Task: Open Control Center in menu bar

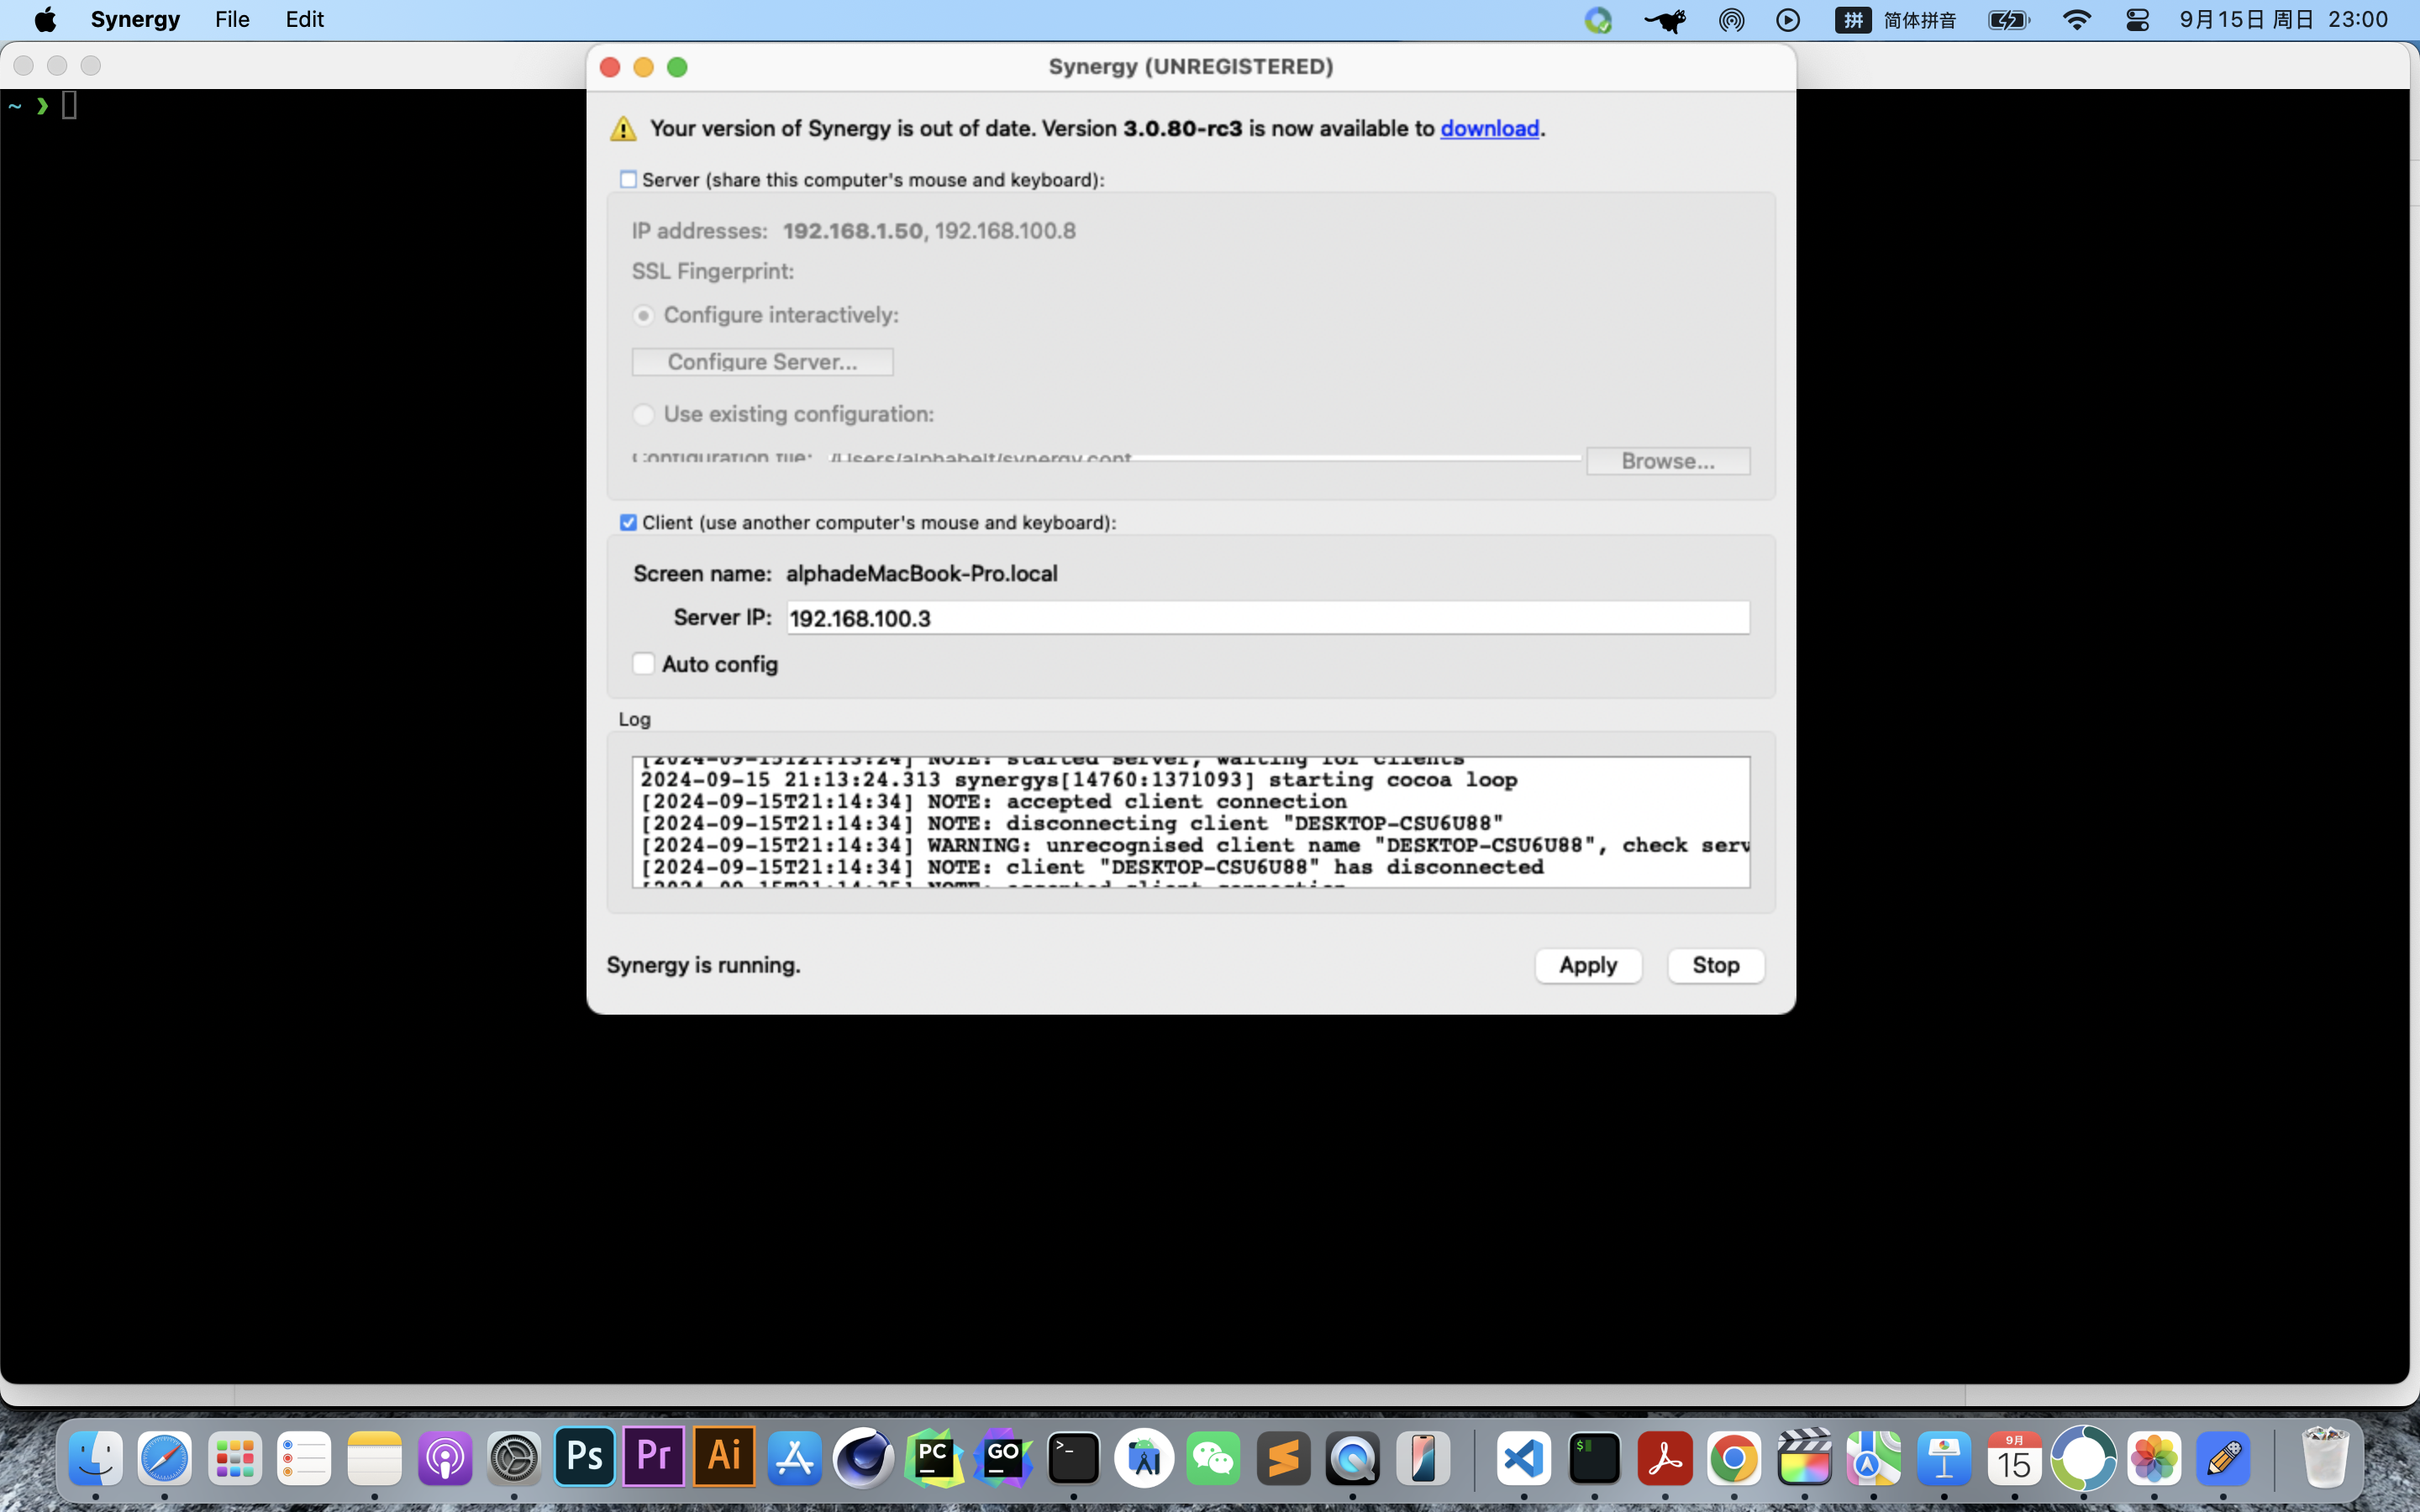Action: (2137, 20)
